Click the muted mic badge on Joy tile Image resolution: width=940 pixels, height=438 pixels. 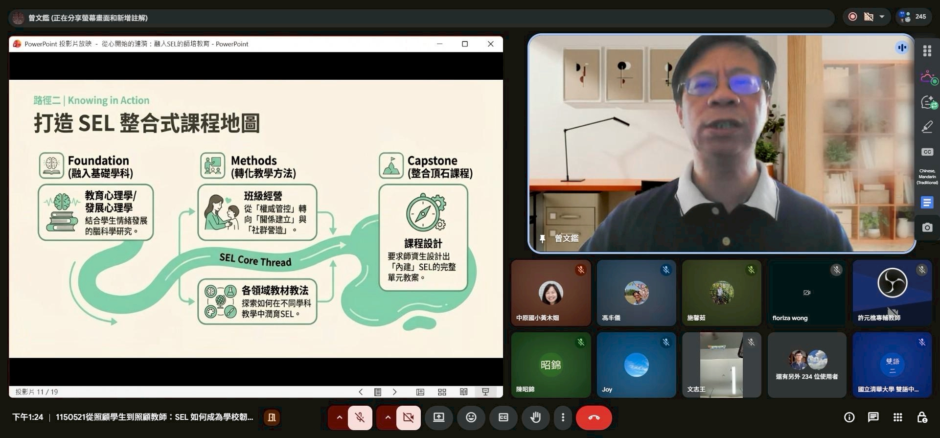[666, 342]
